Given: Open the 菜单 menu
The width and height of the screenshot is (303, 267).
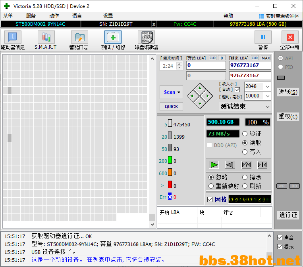Looking at the screenshot, I should 8,15.
